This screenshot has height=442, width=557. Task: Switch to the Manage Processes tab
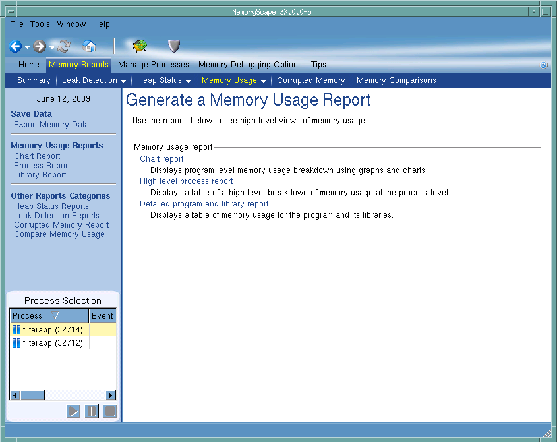[153, 65]
